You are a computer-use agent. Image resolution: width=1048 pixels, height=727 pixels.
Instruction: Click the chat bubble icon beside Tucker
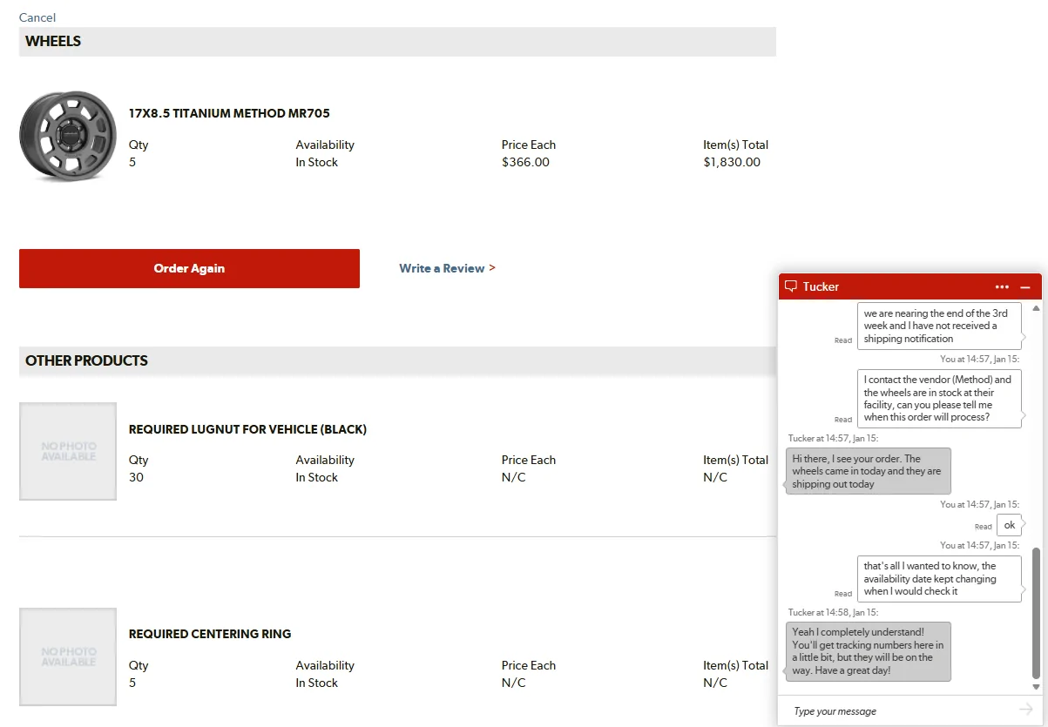pos(791,286)
